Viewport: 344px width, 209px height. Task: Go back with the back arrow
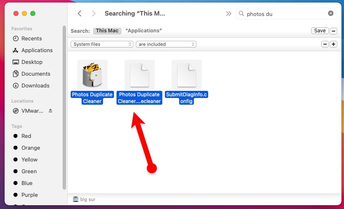(x=79, y=13)
